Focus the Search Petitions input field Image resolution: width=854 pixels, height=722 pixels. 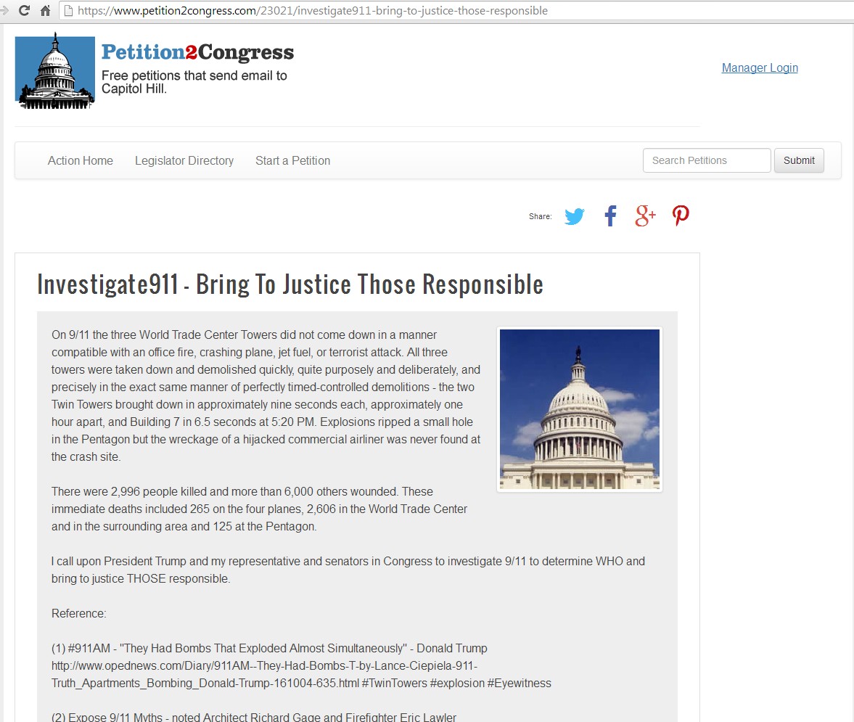[707, 160]
